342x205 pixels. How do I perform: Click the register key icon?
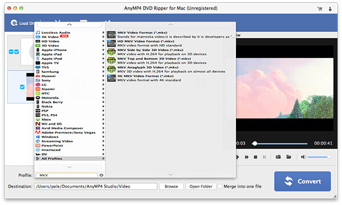coord(330,9)
